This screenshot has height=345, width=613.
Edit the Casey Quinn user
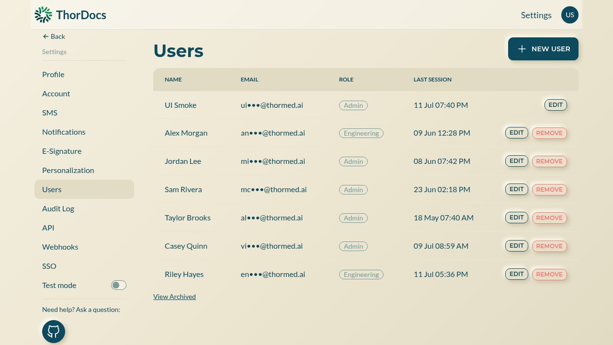(x=517, y=246)
